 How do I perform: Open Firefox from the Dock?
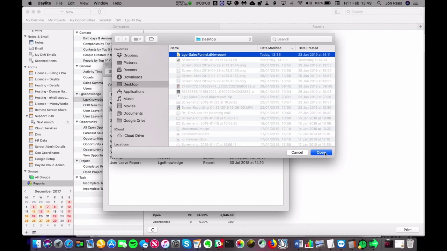(x=272, y=244)
